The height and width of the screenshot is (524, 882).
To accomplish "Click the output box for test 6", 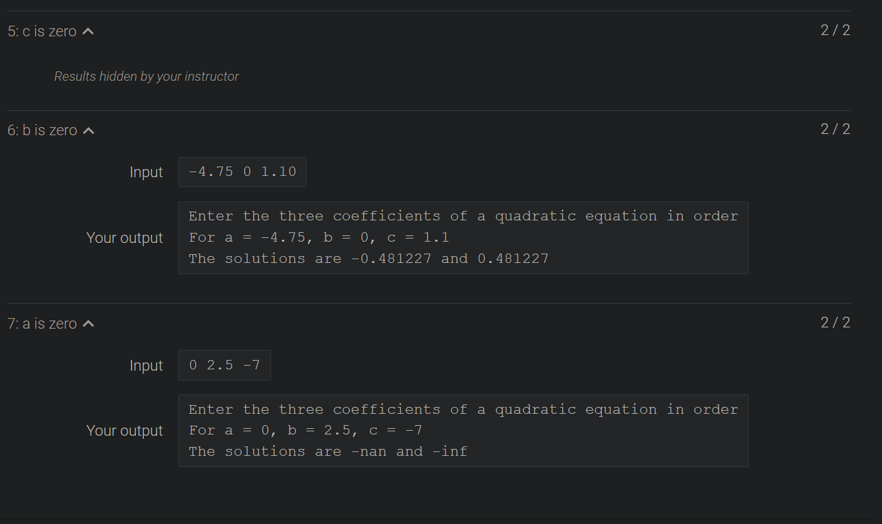I will (463, 238).
